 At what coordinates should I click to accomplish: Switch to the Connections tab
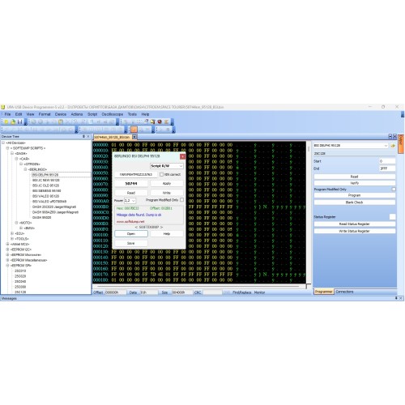tap(344, 292)
